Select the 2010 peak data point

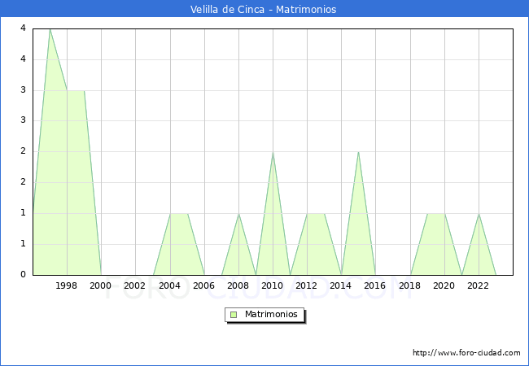pyautogui.click(x=273, y=152)
